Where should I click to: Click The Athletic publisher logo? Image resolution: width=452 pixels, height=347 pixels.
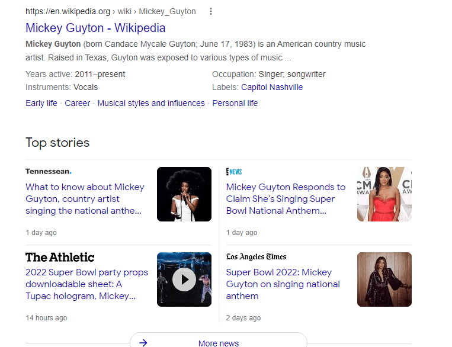[60, 257]
